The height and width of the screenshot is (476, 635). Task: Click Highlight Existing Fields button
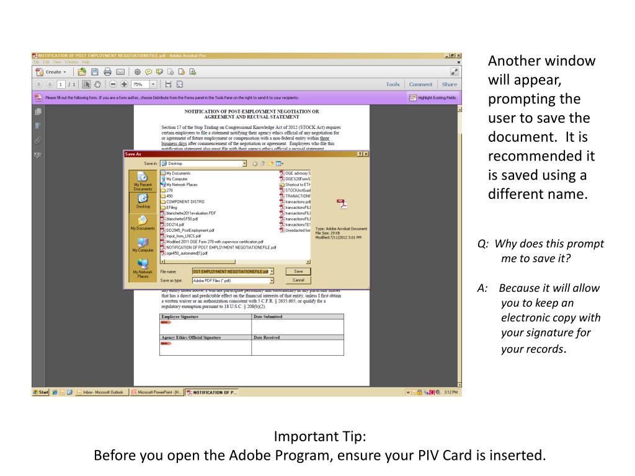tap(432, 97)
